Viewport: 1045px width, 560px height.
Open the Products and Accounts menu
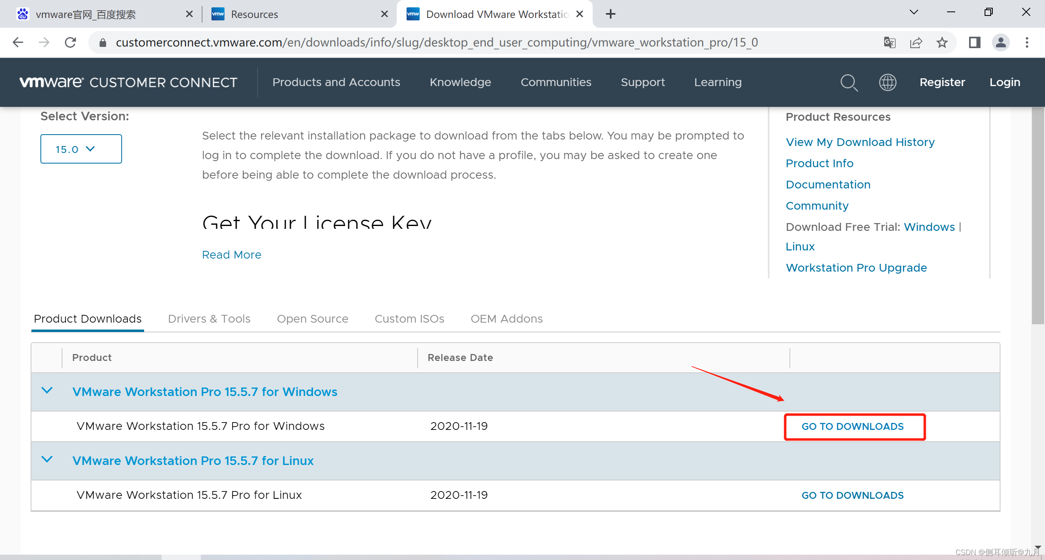click(x=336, y=82)
